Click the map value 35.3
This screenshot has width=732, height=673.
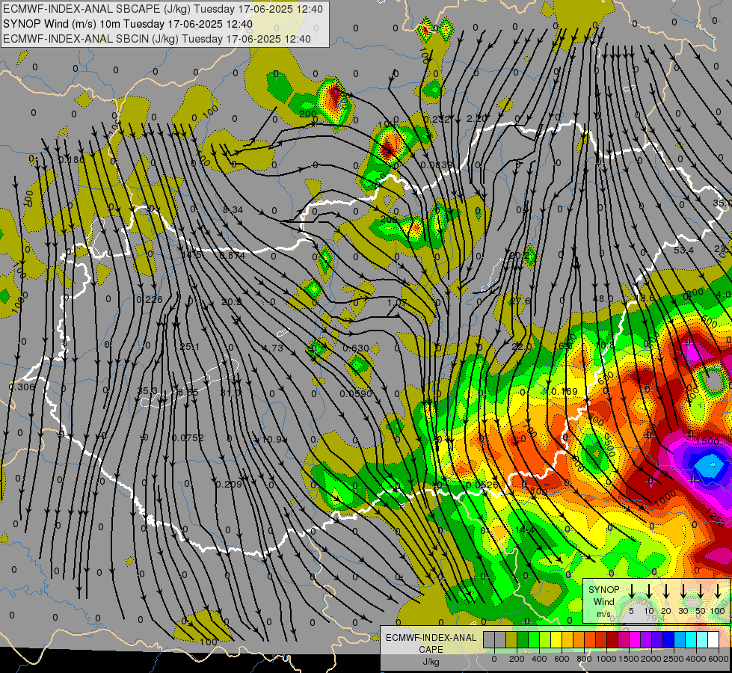point(147,390)
